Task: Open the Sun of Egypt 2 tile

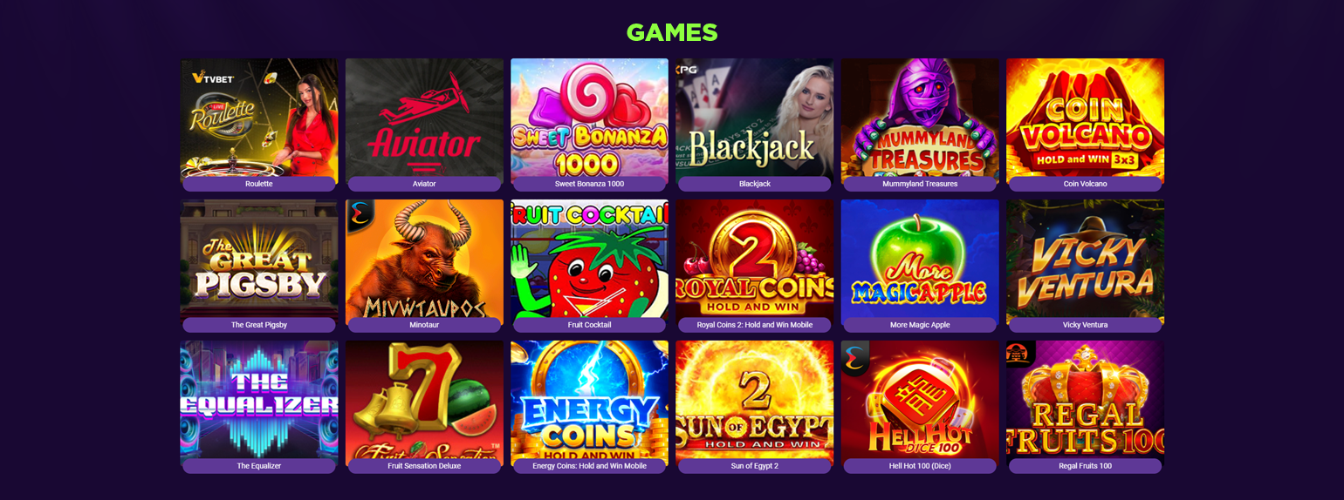Action: pyautogui.click(x=754, y=400)
